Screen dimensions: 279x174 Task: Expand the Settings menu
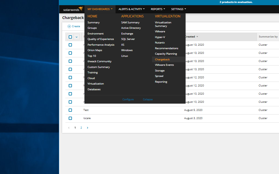(x=178, y=9)
